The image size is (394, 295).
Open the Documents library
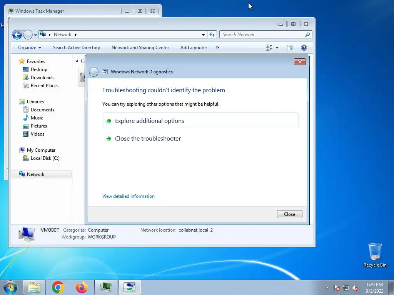pyautogui.click(x=42, y=109)
